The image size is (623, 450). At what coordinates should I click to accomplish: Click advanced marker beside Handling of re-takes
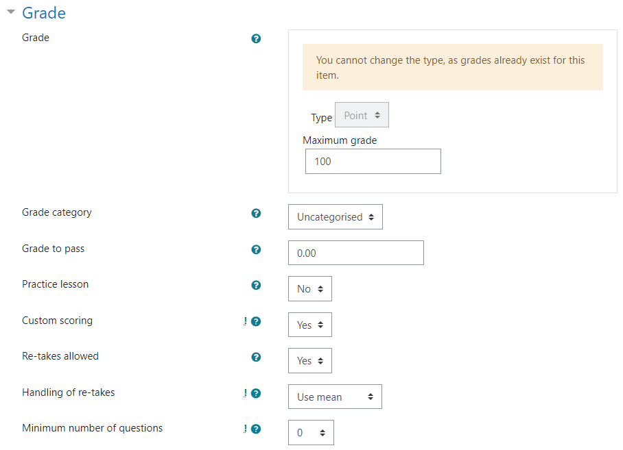(x=245, y=393)
